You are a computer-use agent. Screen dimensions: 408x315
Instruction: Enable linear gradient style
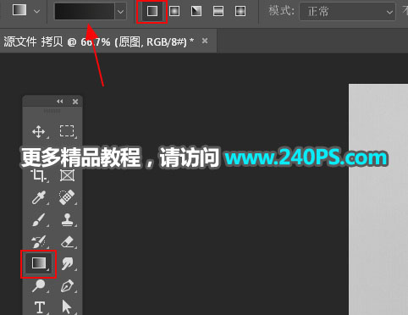click(x=152, y=11)
